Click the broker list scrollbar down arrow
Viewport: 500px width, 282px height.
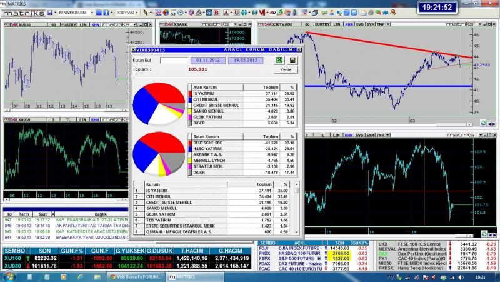point(297,232)
